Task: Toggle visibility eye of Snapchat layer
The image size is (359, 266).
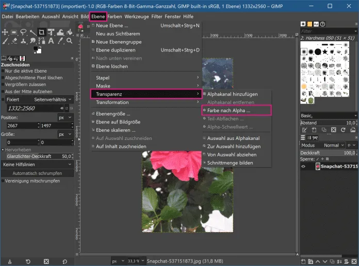Action: click(x=303, y=167)
